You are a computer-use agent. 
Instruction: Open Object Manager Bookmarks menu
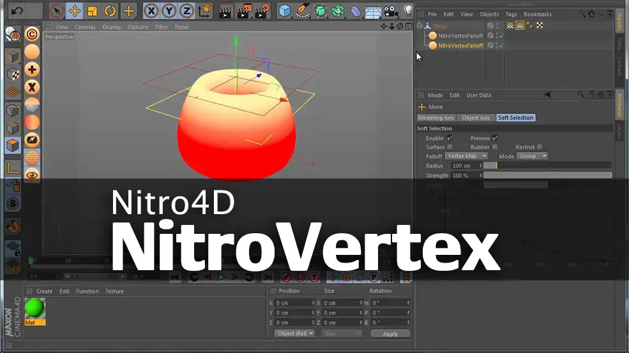(x=538, y=14)
